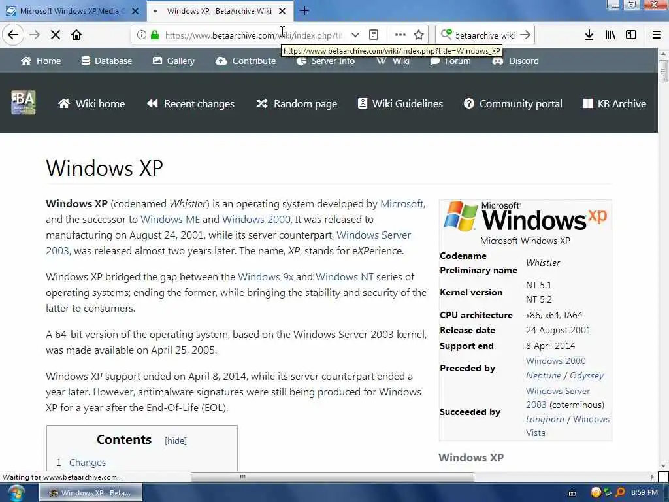Bookmark this page with the star icon
This screenshot has height=502, width=669.
[419, 35]
